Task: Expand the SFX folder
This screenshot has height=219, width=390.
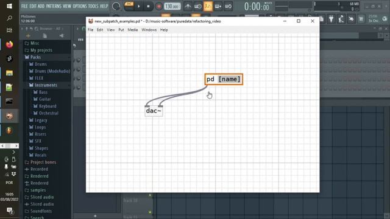Action: 38,141
